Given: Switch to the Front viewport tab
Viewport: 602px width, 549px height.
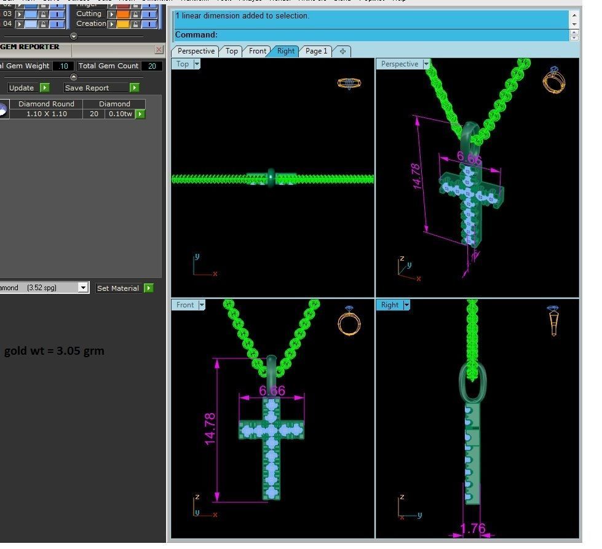Looking at the screenshot, I should click(x=257, y=51).
